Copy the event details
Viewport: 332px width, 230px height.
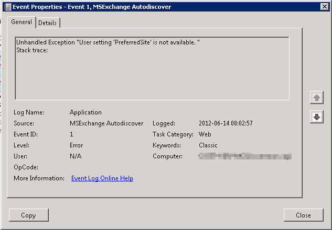(x=29, y=215)
